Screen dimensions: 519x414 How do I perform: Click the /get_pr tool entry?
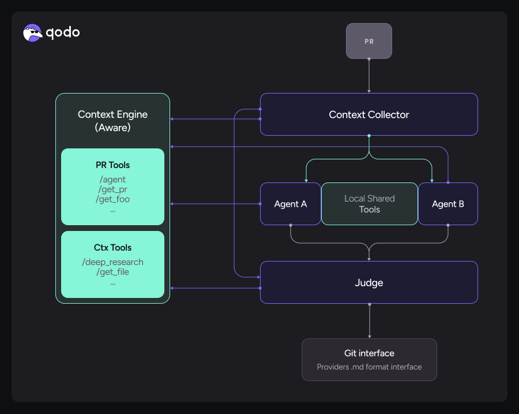112,189
